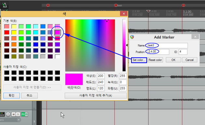Click the 녹색(G) green value field

click(x=123, y=82)
